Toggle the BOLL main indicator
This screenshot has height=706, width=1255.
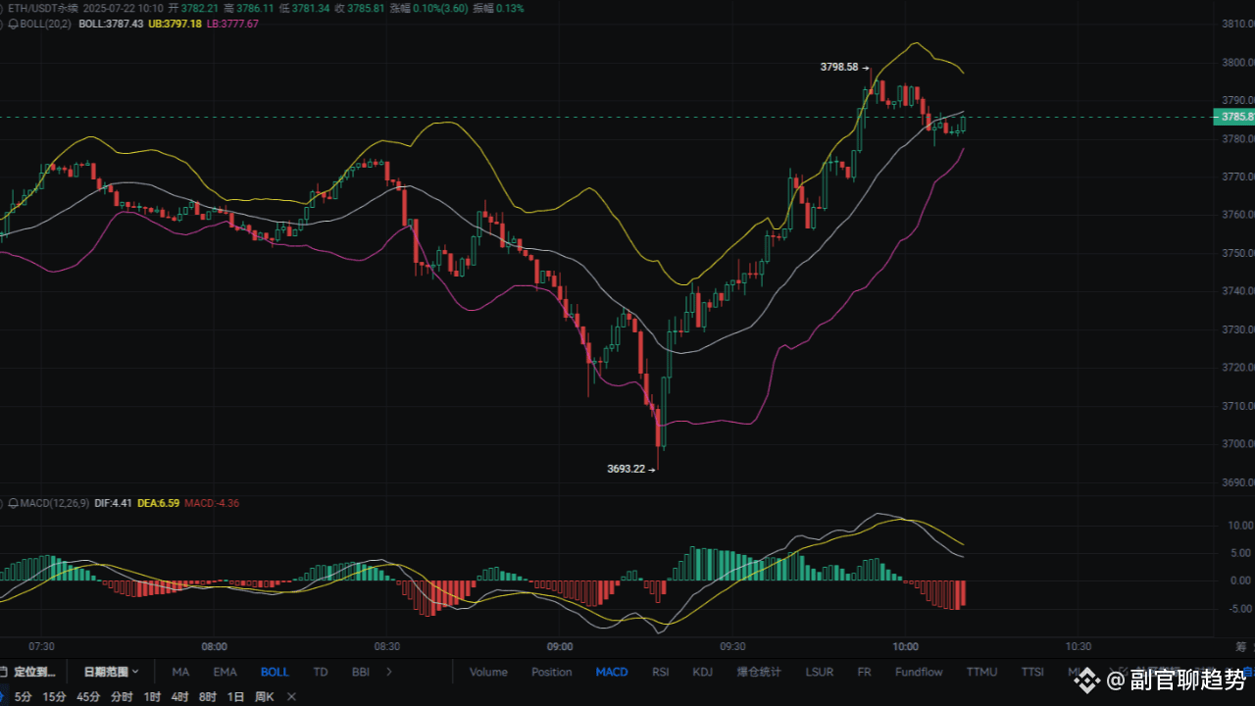pos(275,672)
